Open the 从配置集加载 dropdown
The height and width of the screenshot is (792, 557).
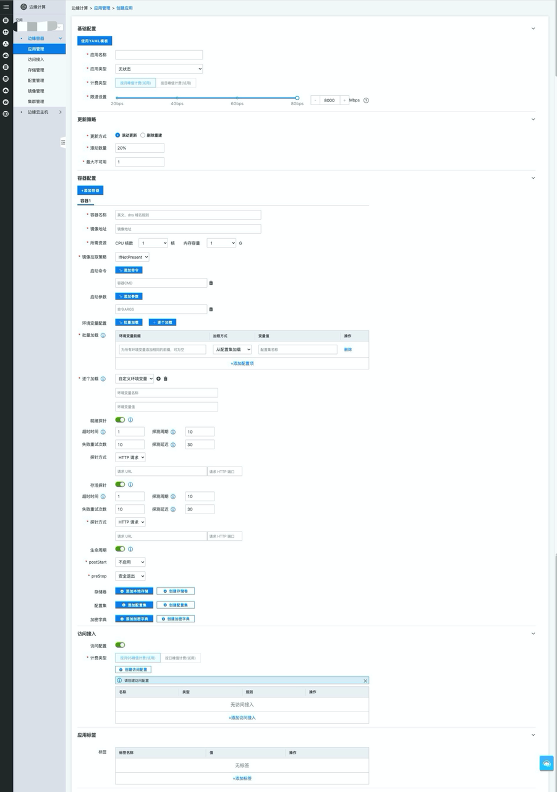tap(232, 350)
